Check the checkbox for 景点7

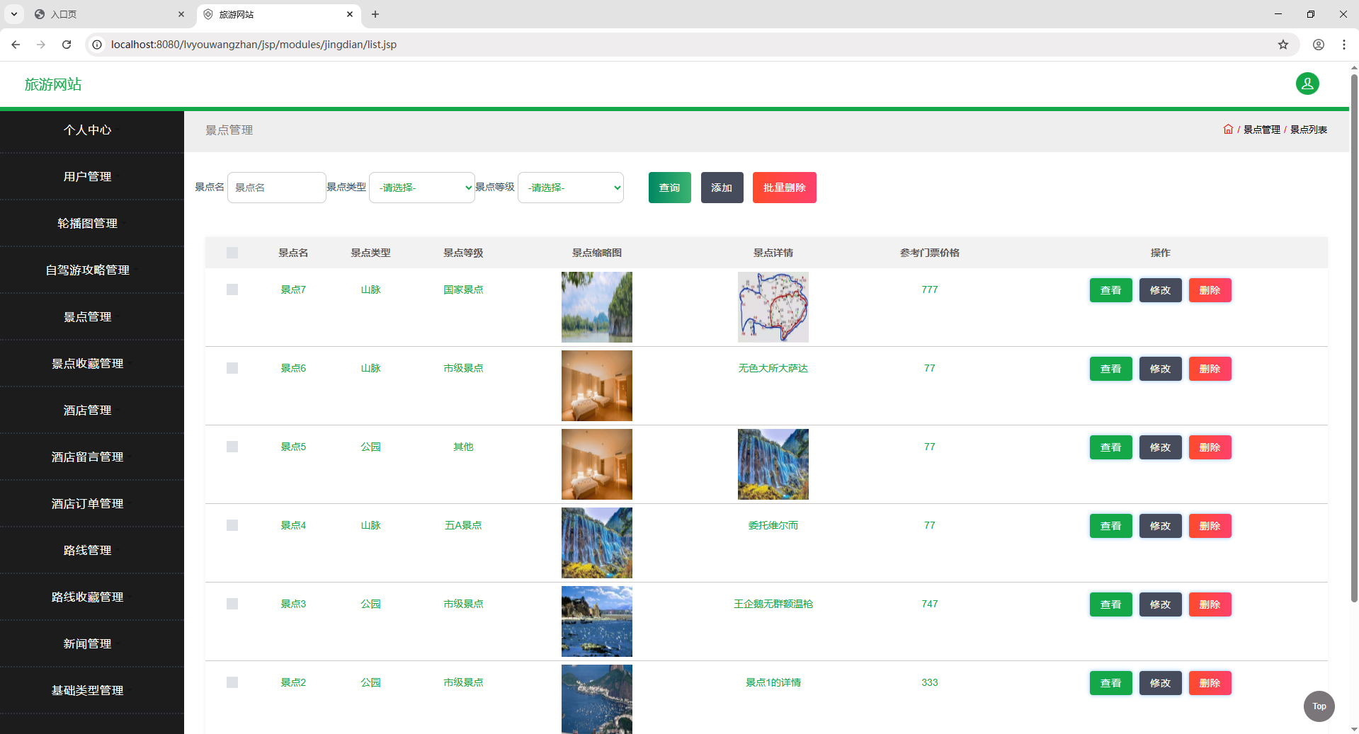232,289
